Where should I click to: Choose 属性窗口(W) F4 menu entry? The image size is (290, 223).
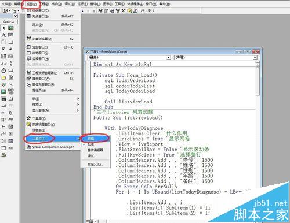click(53, 79)
